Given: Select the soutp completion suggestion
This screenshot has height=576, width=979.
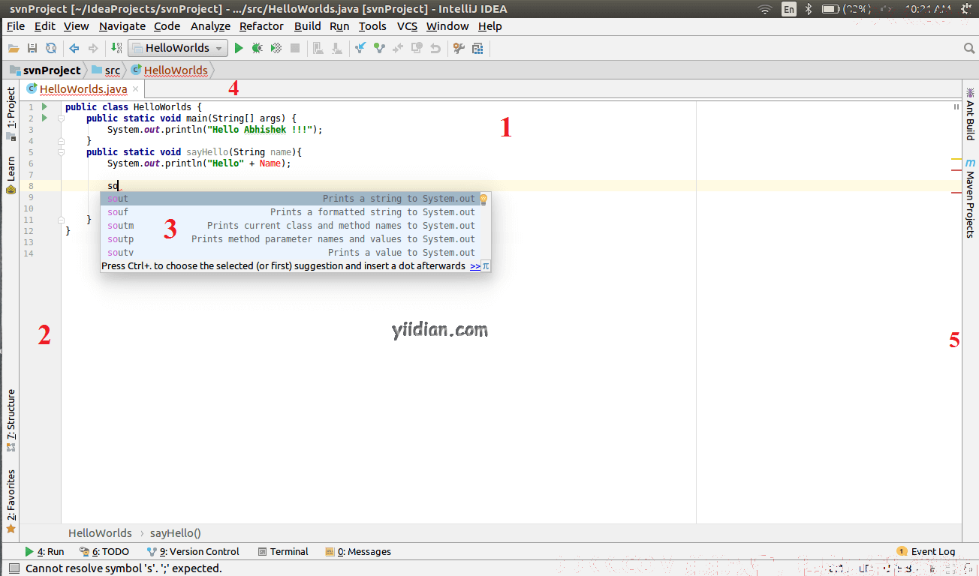Looking at the screenshot, I should tap(296, 239).
